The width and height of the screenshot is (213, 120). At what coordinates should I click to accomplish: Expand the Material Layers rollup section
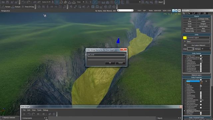tap(196, 75)
